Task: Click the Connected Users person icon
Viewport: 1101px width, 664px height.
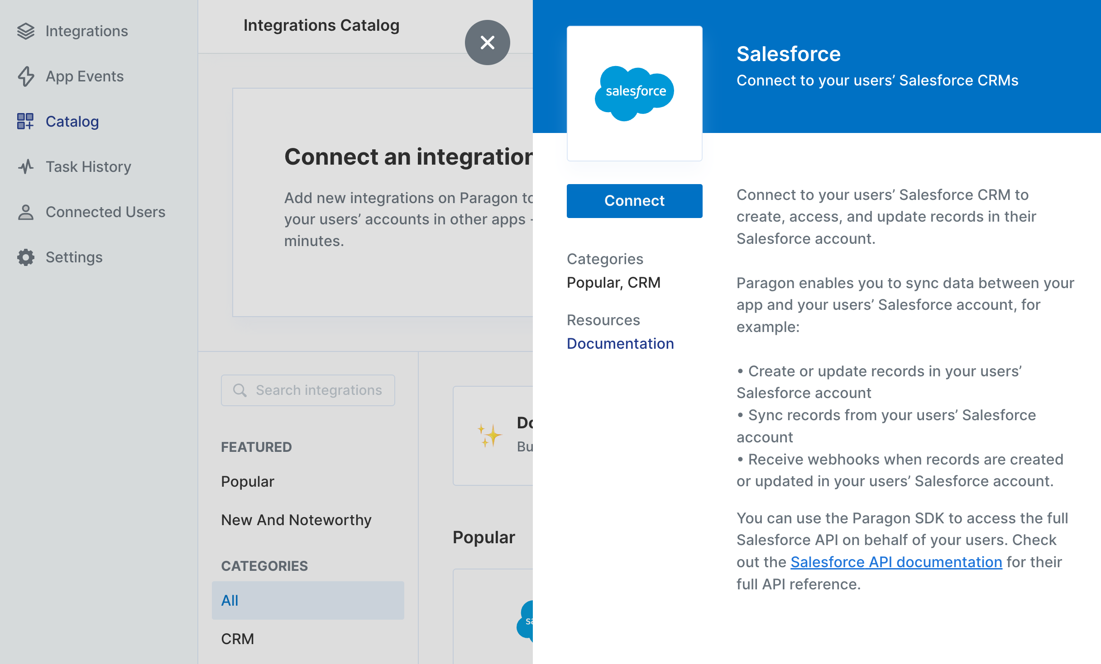Action: coord(26,212)
